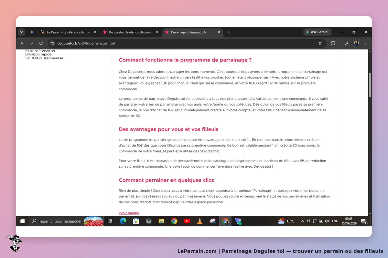The image size is (388, 258).
Task: Click the Ask Gemini button
Action: 317,32
